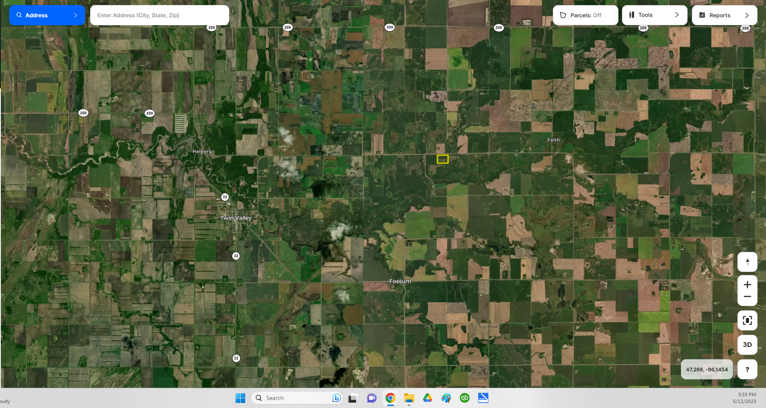Launch QuickBooks from the taskbar
The height and width of the screenshot is (408, 766).
[464, 398]
